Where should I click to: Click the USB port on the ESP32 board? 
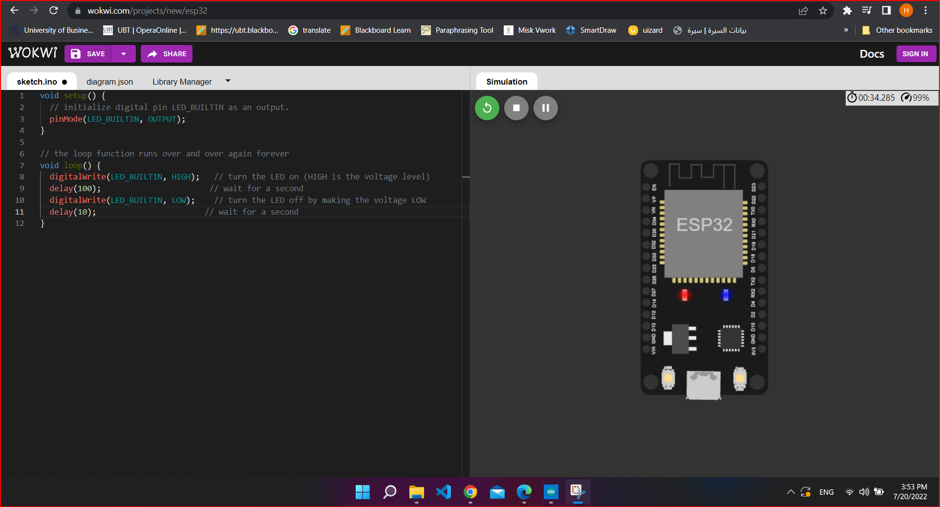point(704,385)
